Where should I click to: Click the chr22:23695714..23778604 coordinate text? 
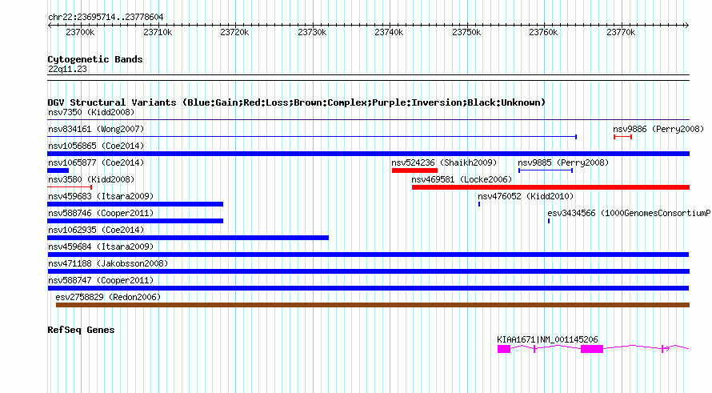tap(106, 17)
